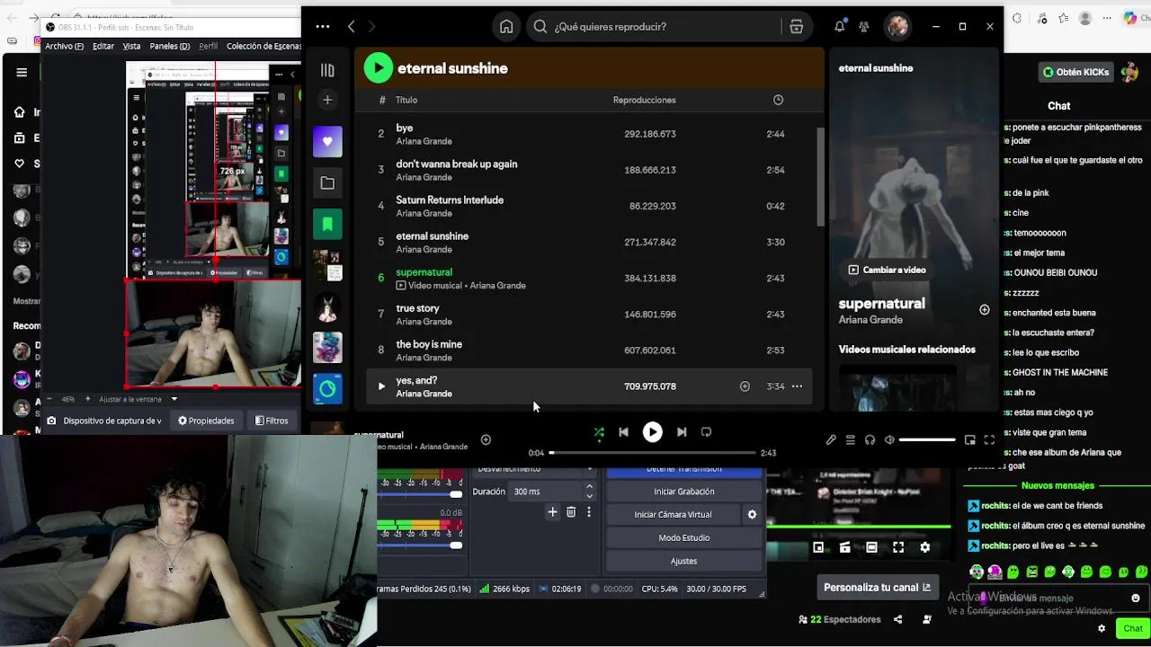Play the track yes, and?

[x=381, y=386]
